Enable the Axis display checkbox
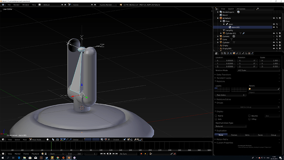This screenshot has height=160, width=284. point(216,119)
